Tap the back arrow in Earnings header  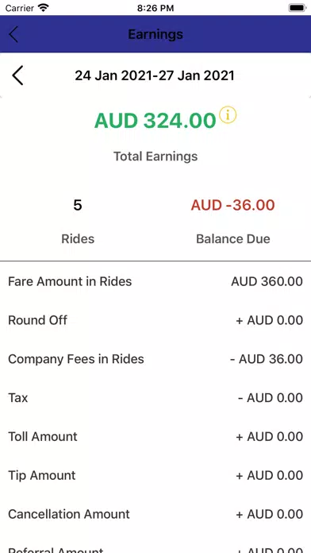click(13, 34)
